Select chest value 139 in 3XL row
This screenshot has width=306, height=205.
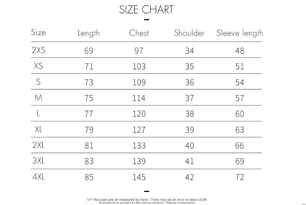pos(139,161)
